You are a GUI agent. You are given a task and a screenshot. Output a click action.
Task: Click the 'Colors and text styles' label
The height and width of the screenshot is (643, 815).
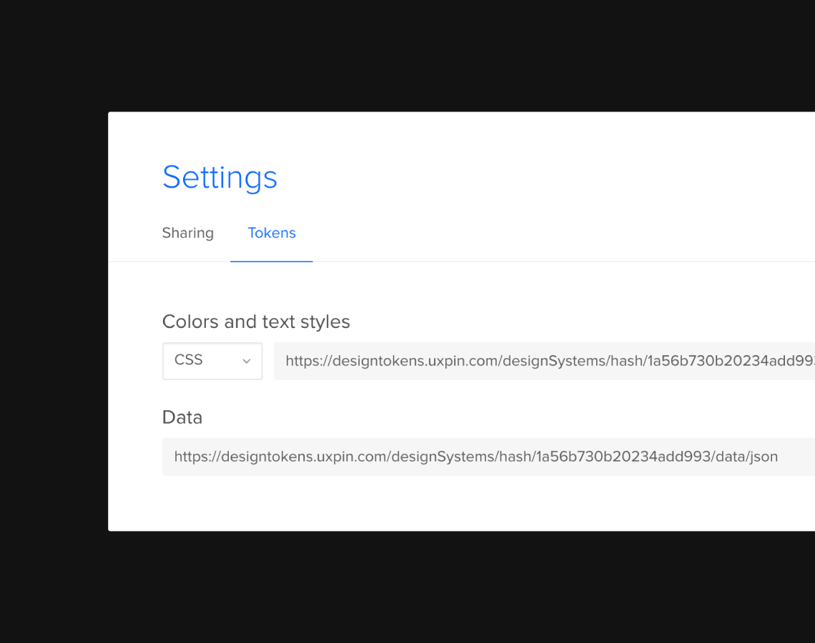click(x=256, y=321)
